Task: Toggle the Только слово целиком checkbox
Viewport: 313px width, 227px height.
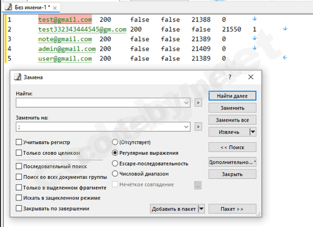Action: [x=19, y=153]
